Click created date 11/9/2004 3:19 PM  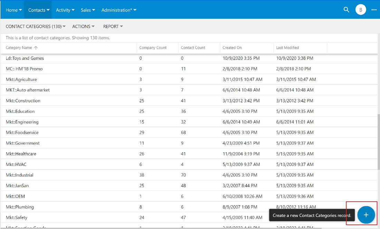click(241, 154)
